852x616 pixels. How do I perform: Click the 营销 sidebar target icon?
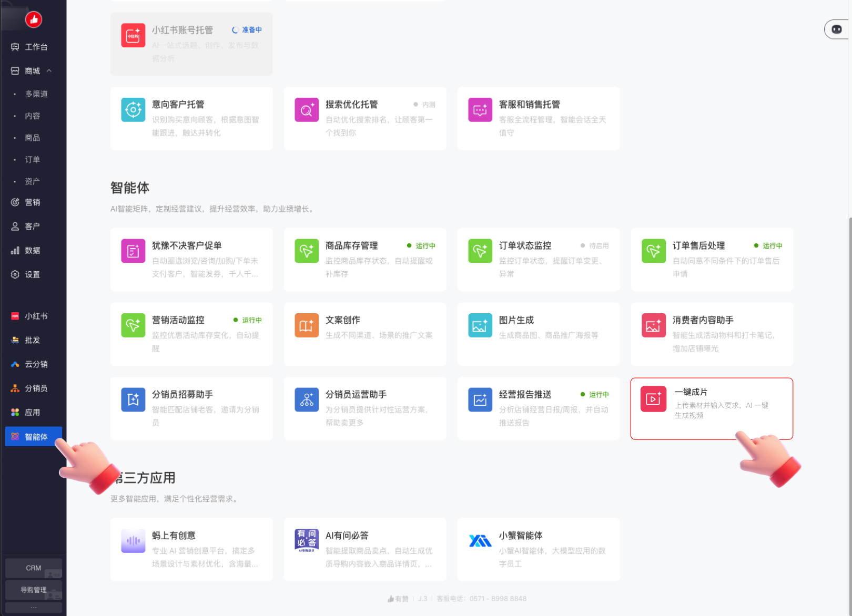[15, 202]
